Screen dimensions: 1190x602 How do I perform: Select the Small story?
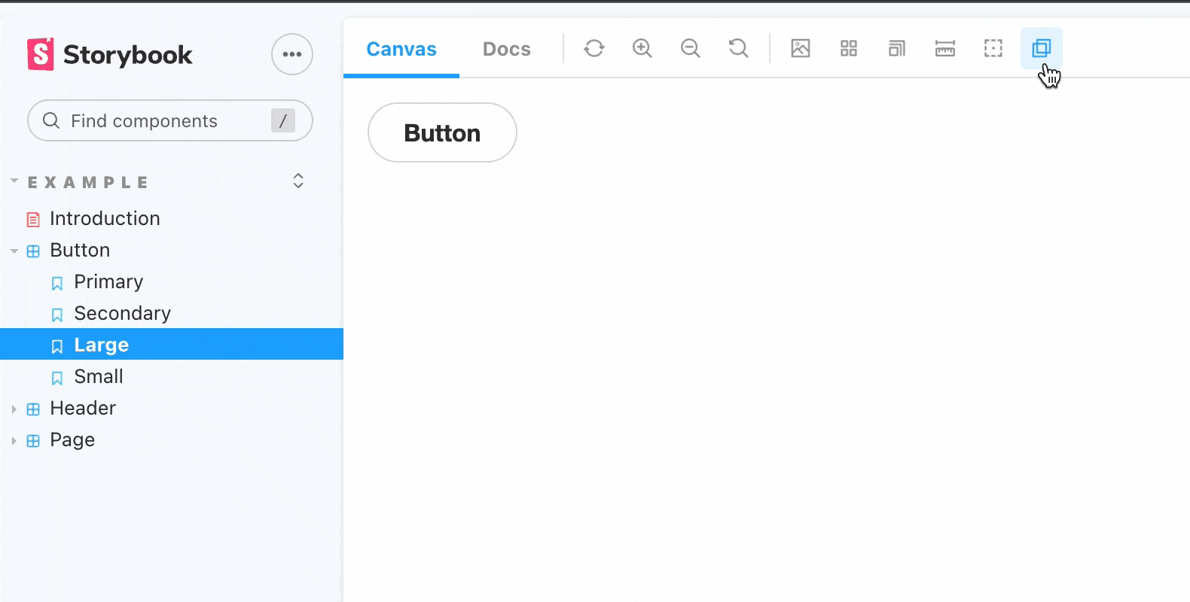pyautogui.click(x=172, y=376)
